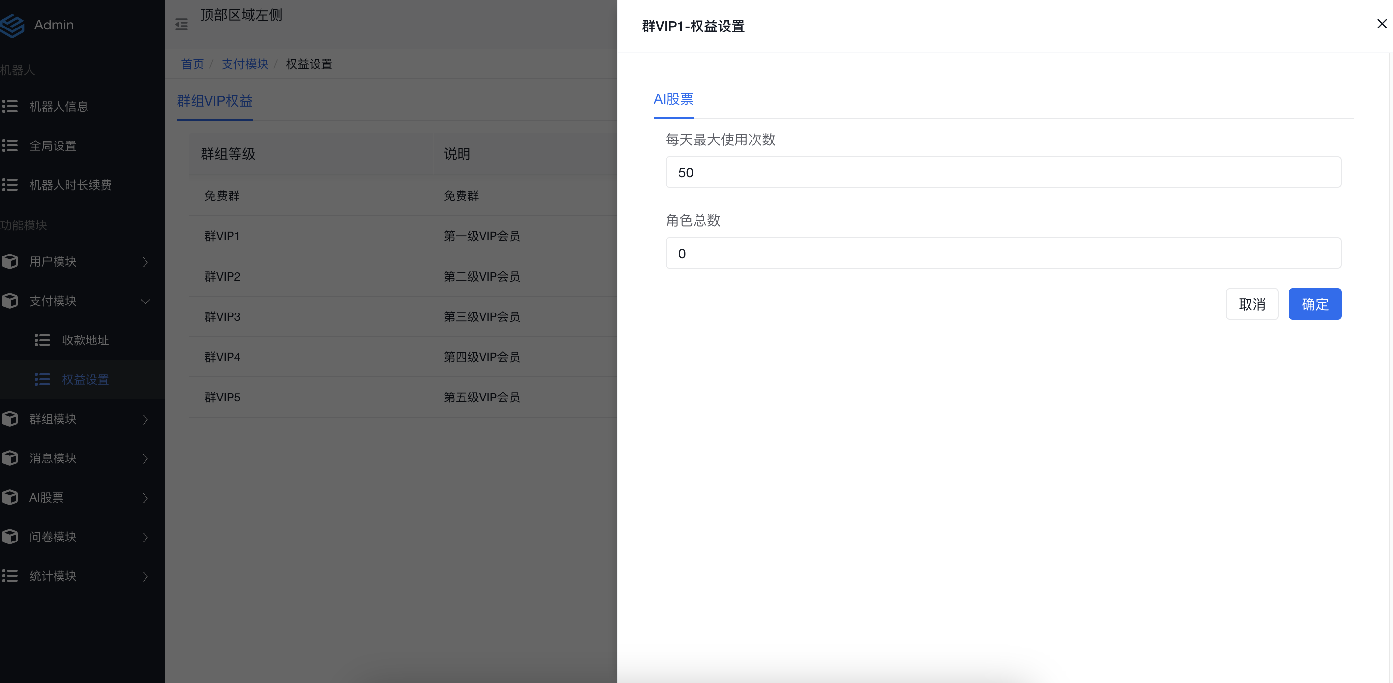Close the 群VIP1 权益设置 drawer
The height and width of the screenshot is (683, 1393).
(1381, 24)
